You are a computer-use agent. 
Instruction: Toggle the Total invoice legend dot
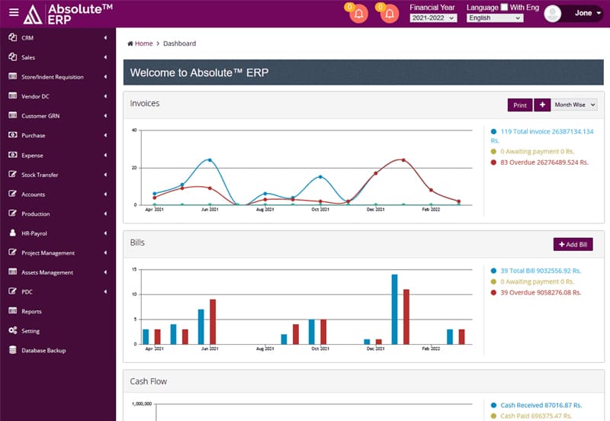[x=494, y=132]
